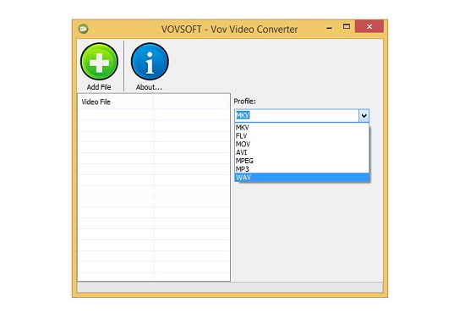Minimize the Vov Video Converter window

[329, 27]
